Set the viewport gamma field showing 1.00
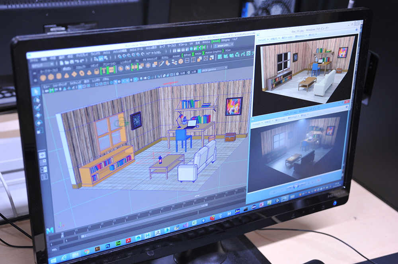398x264 pixels. pyautogui.click(x=194, y=72)
